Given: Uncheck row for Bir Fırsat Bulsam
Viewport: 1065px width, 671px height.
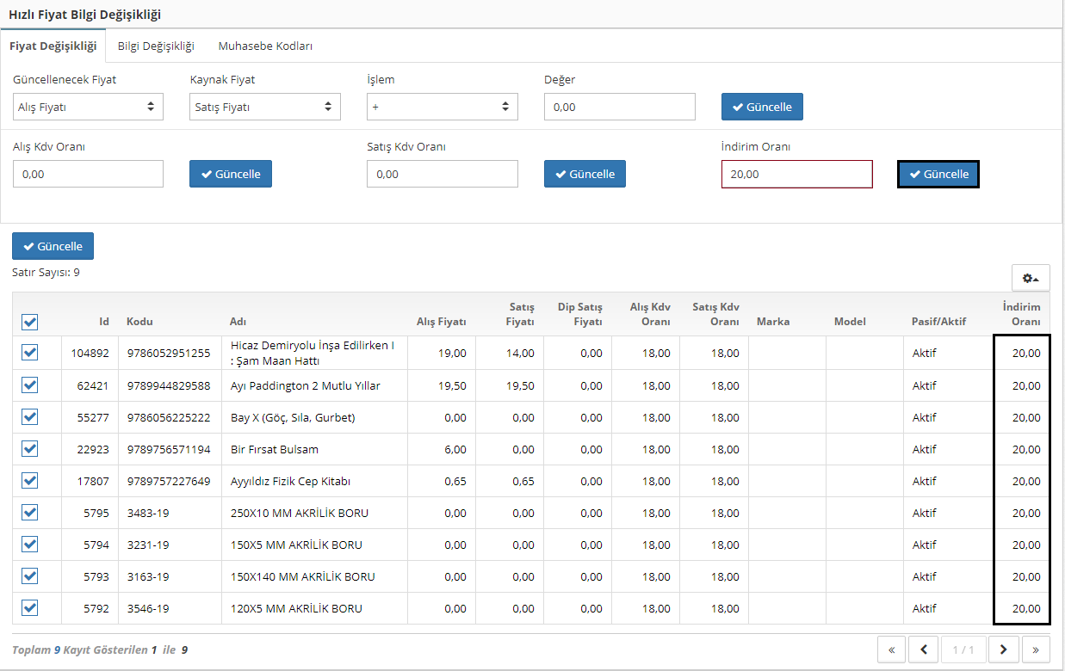Looking at the screenshot, I should tap(30, 449).
